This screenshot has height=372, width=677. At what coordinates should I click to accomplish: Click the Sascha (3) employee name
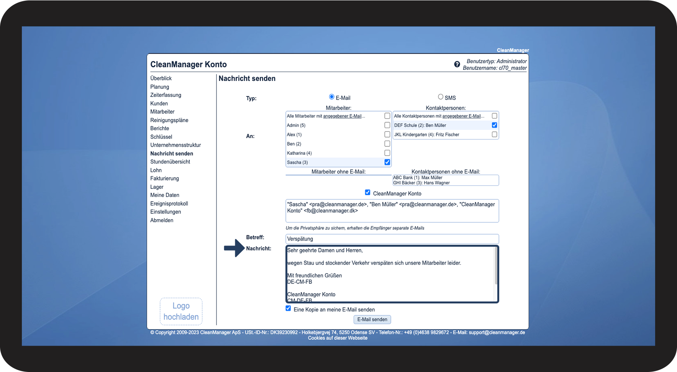click(297, 162)
